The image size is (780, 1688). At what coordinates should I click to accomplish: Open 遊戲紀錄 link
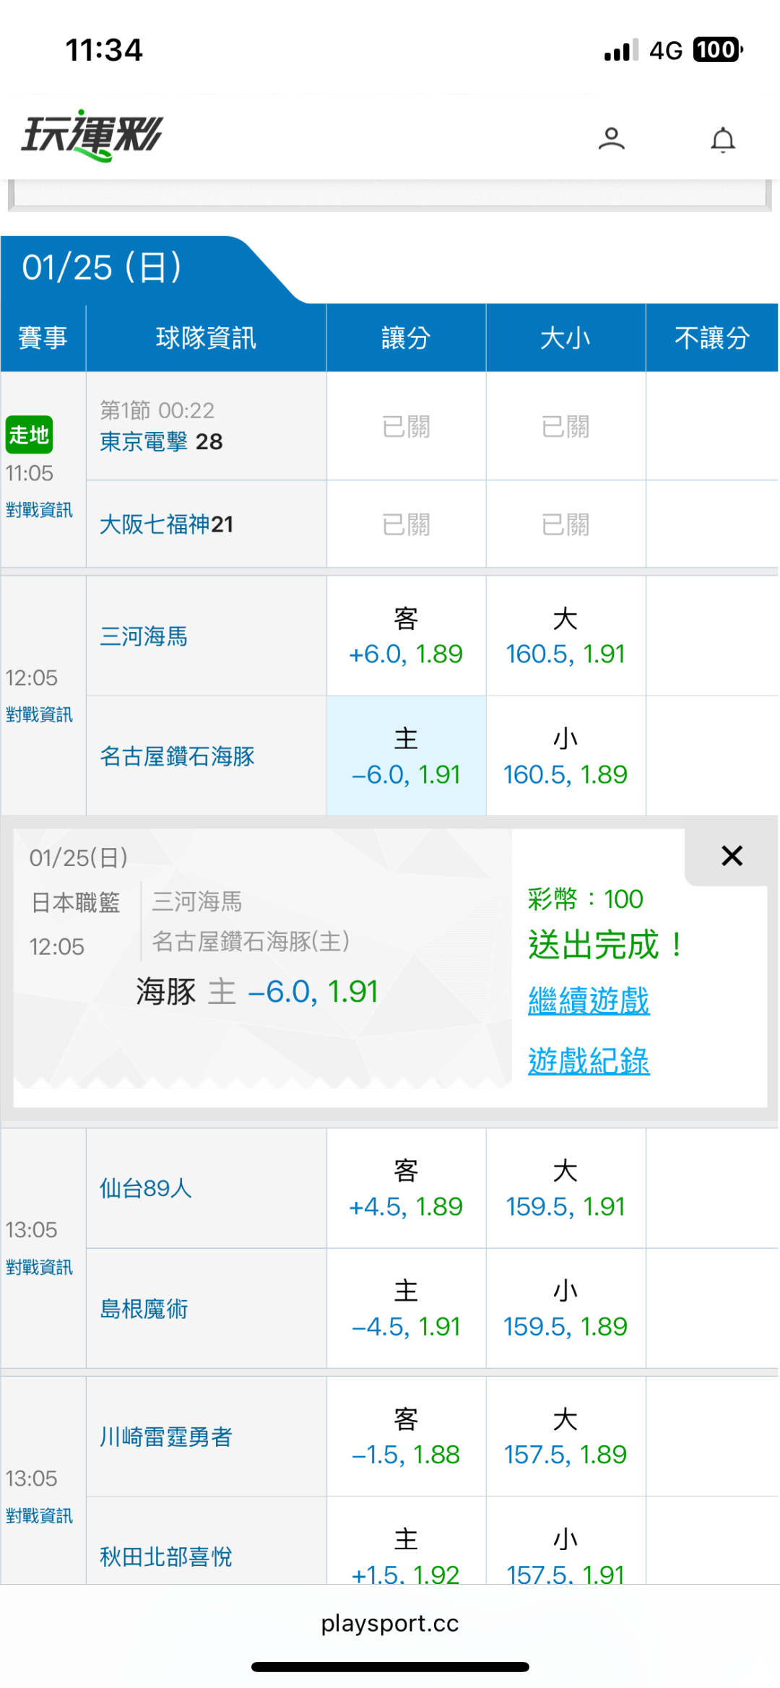point(589,1061)
